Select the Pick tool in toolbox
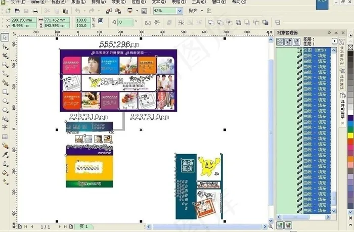This screenshot has height=232, width=354. (5, 37)
